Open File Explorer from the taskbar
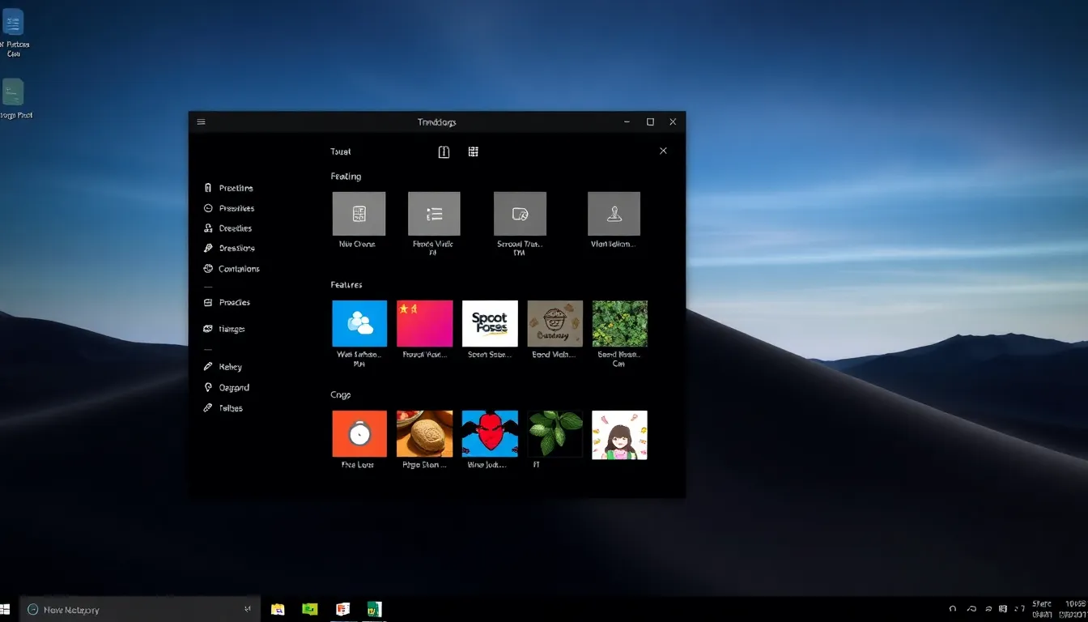The height and width of the screenshot is (622, 1088). 278,609
